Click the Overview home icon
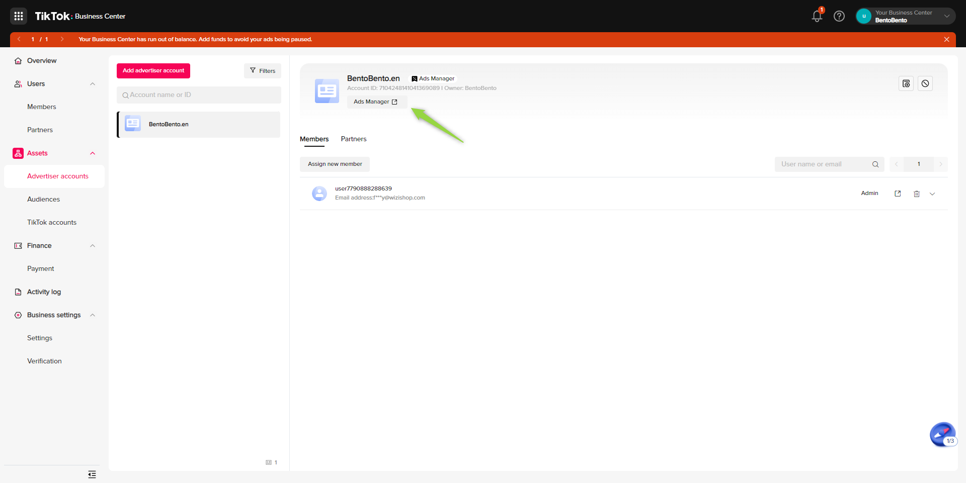The image size is (966, 483). (18, 61)
